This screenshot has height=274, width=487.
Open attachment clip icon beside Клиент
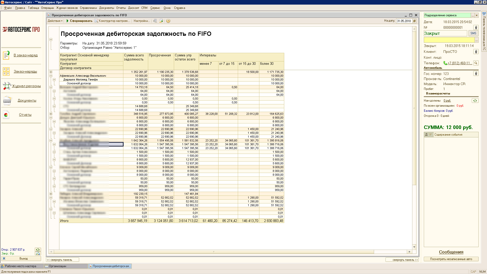coord(476,52)
